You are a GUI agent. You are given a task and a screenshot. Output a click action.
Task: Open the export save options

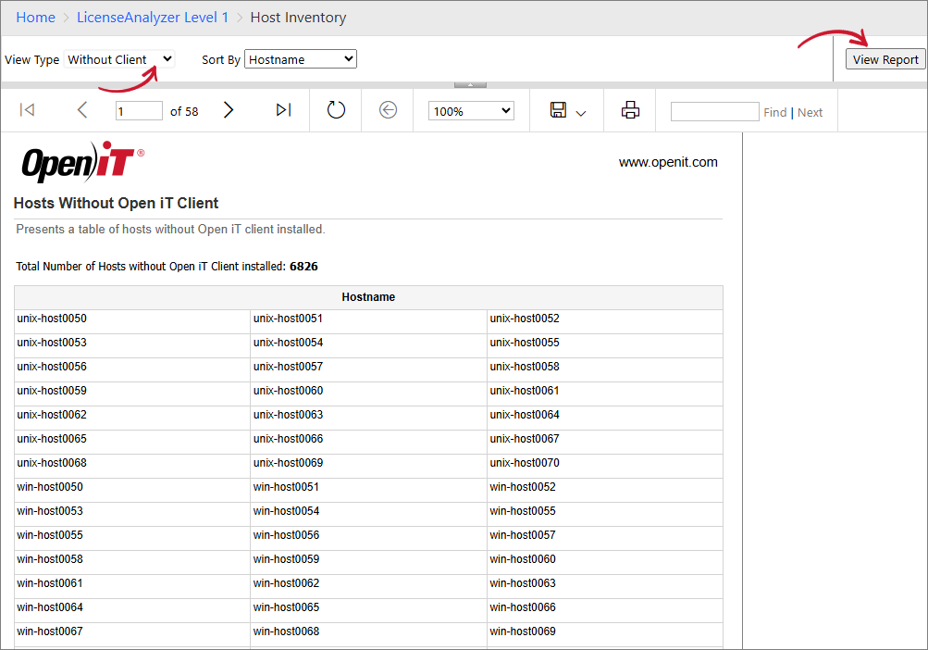point(559,109)
